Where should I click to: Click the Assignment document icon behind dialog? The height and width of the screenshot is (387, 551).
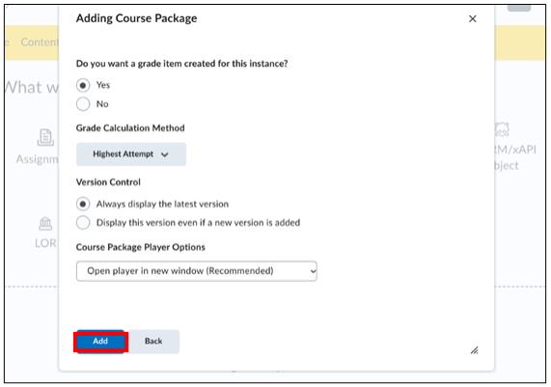(x=45, y=137)
